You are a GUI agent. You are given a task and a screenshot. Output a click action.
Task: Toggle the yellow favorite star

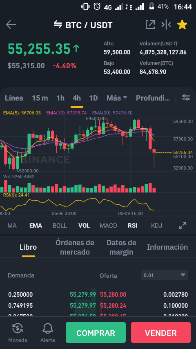click(x=182, y=25)
